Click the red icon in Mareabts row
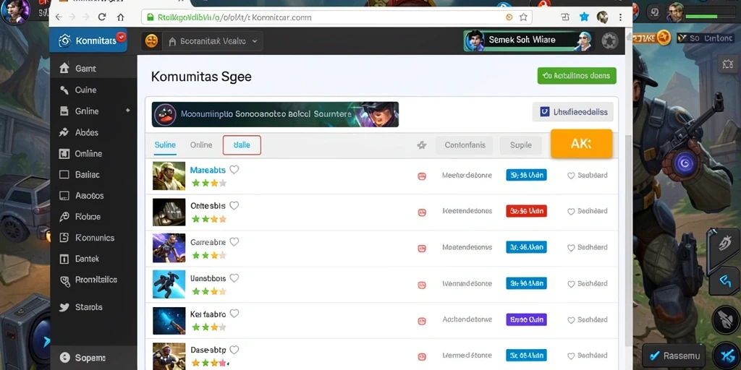This screenshot has height=370, width=741. 422,176
